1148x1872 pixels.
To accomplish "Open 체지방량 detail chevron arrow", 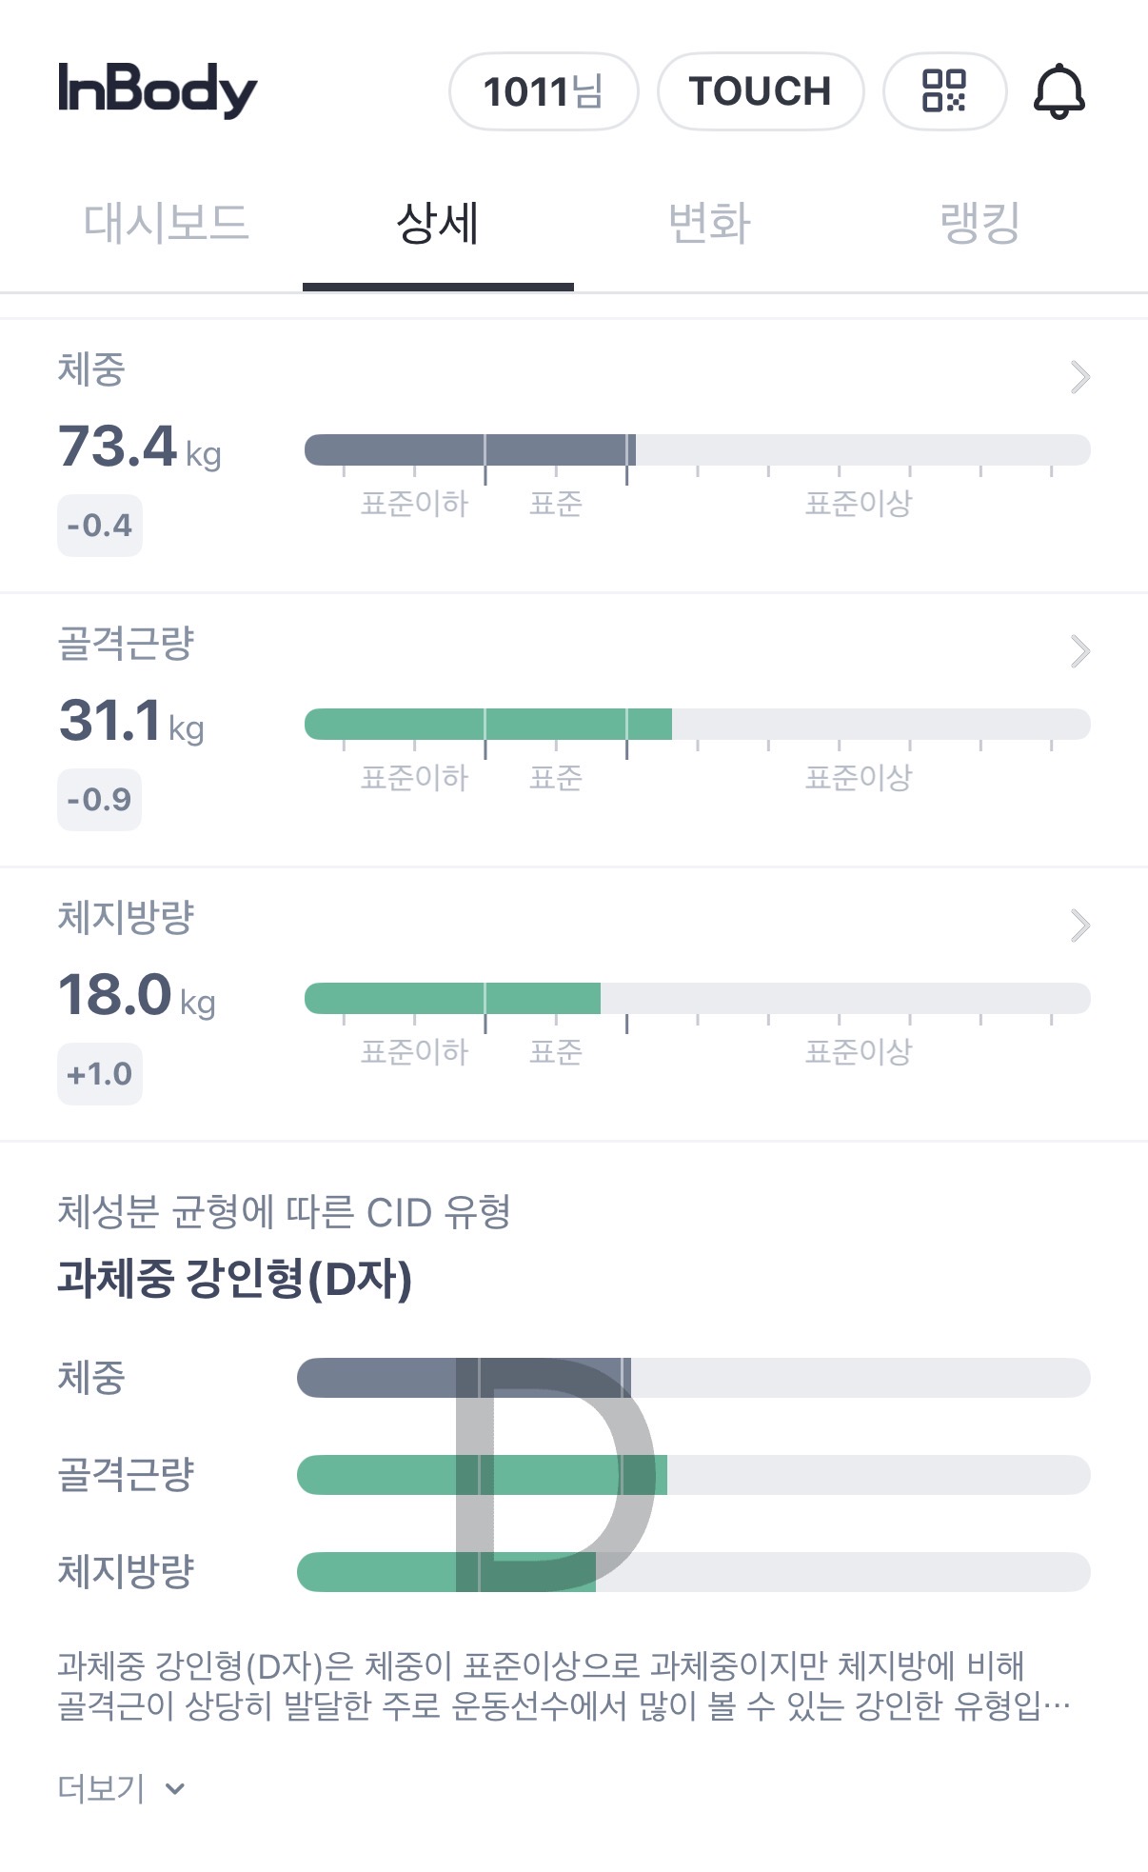I will pos(1079,926).
